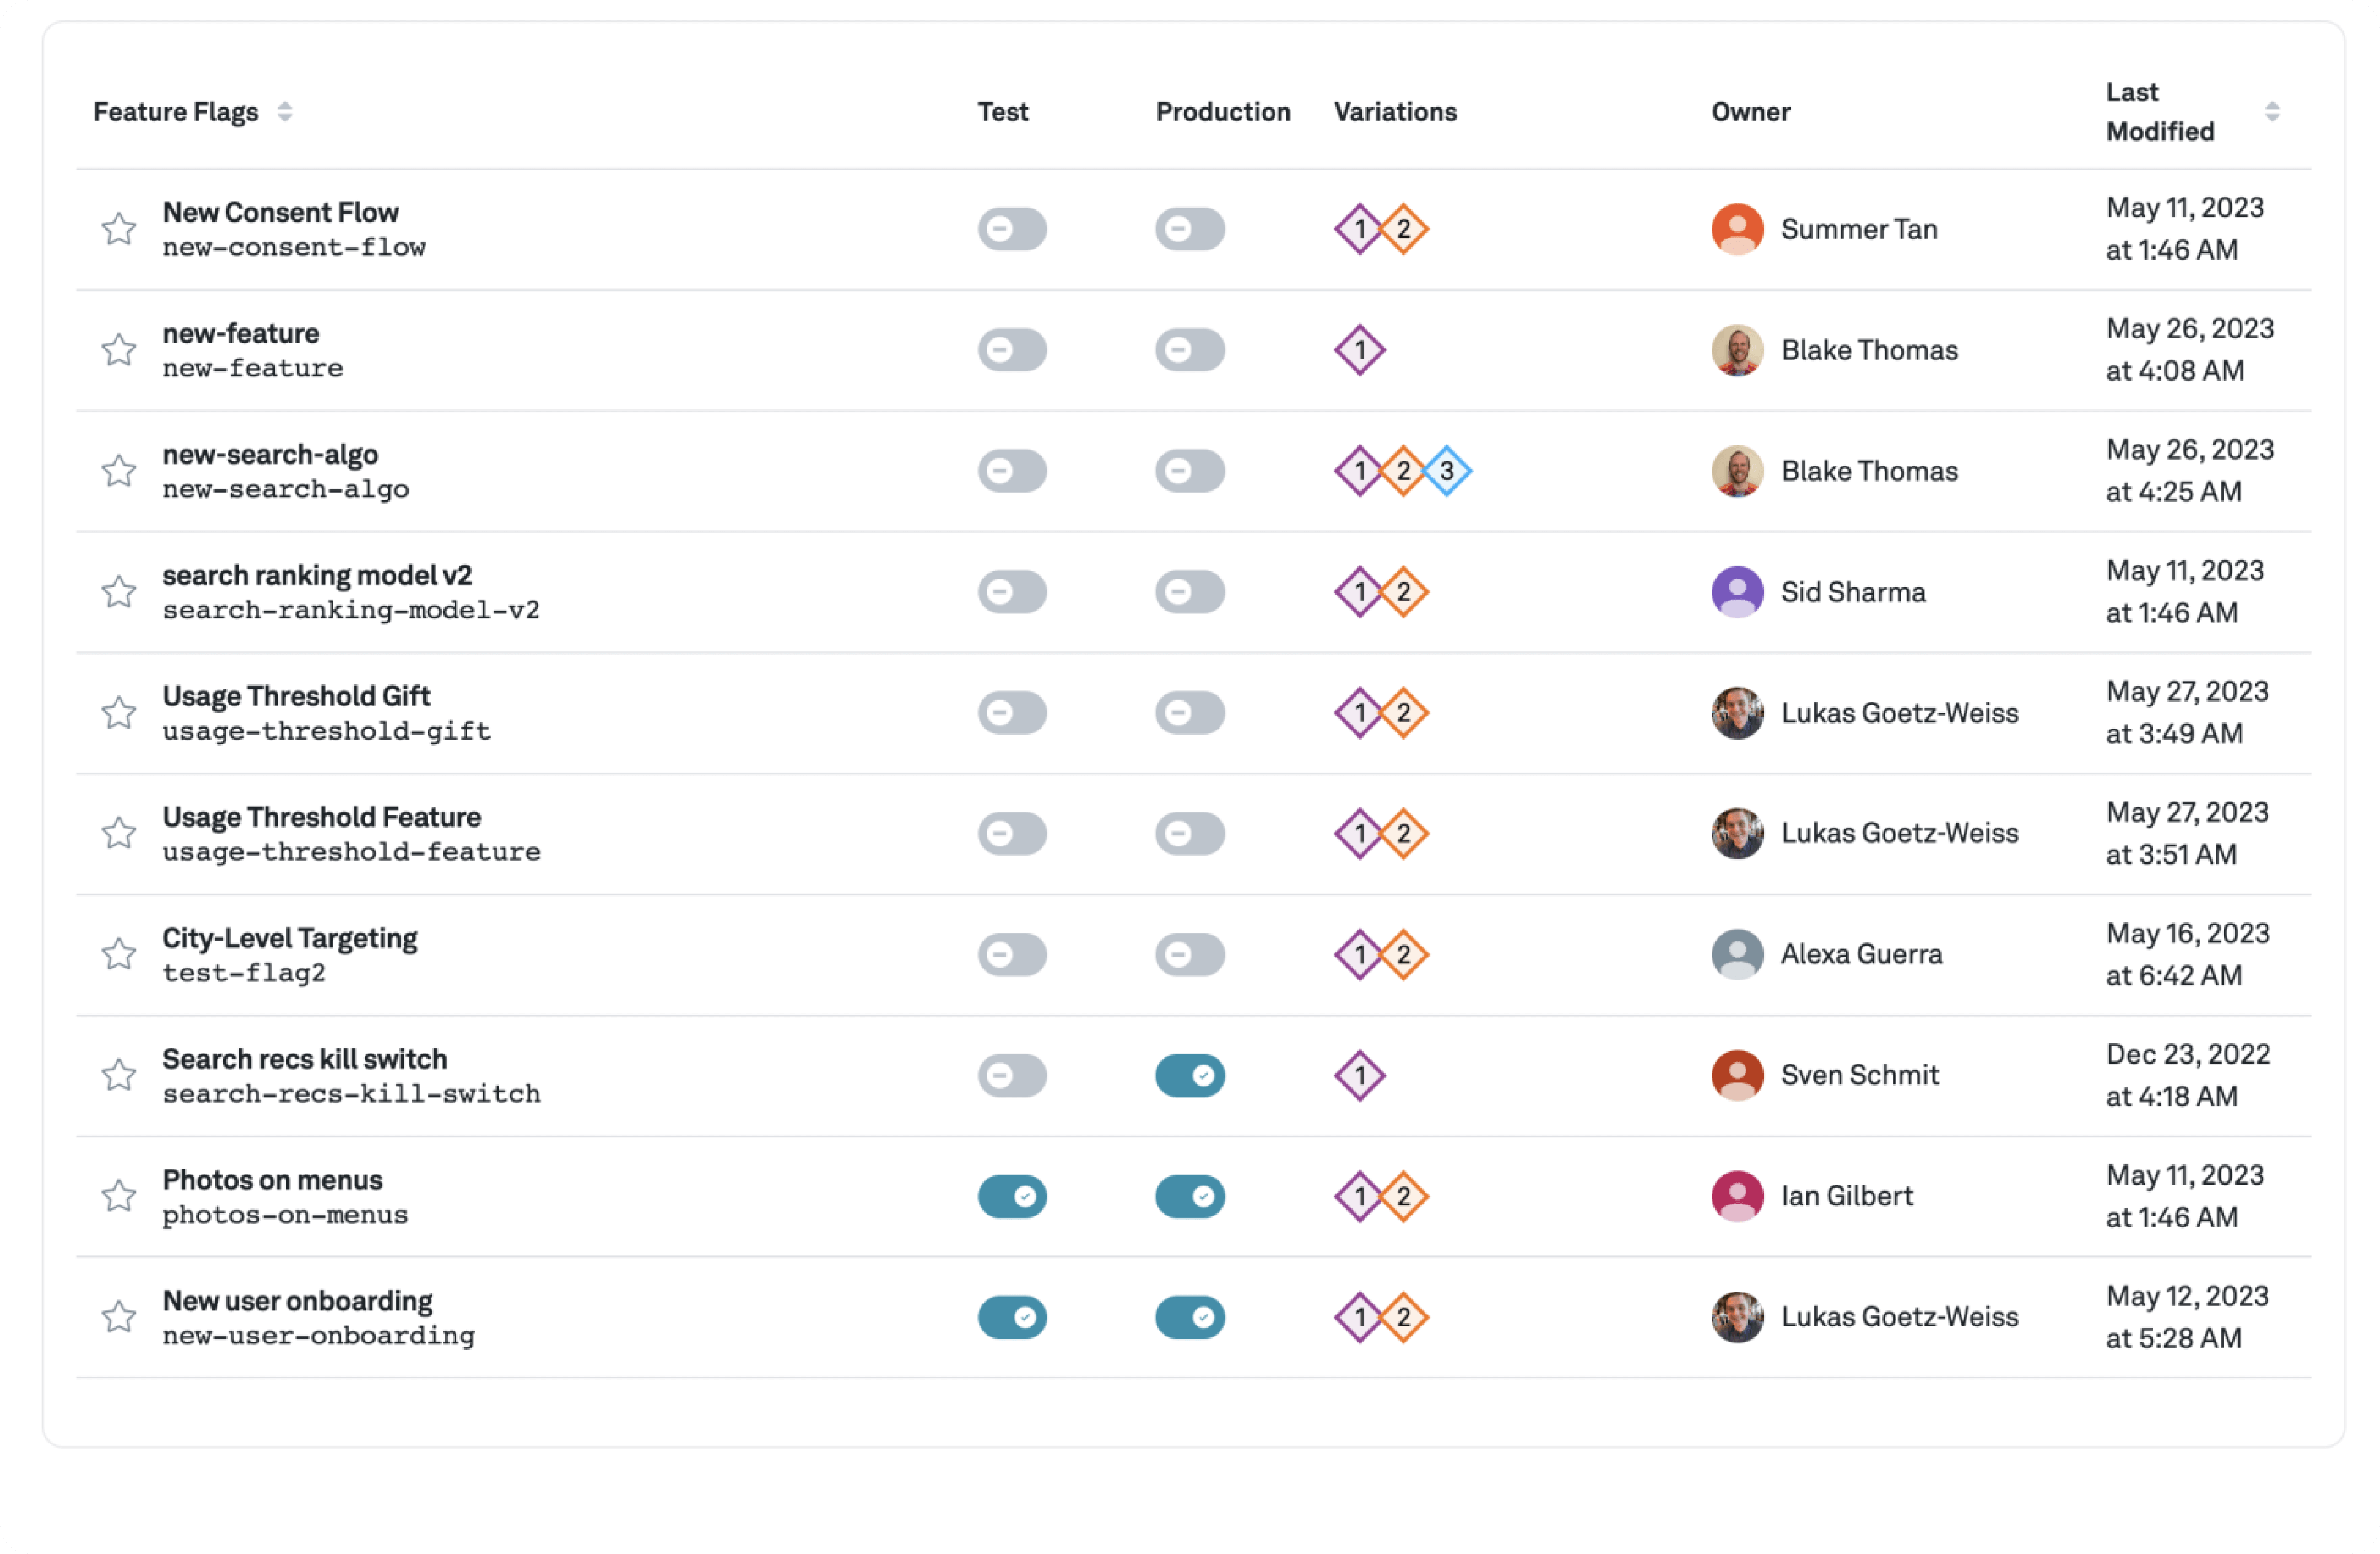Open variation 2 of Usage Threshold Gift
Screen dimensions: 2380x1554
point(1403,712)
